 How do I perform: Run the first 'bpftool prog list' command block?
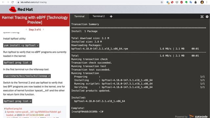click(x=17, y=63)
